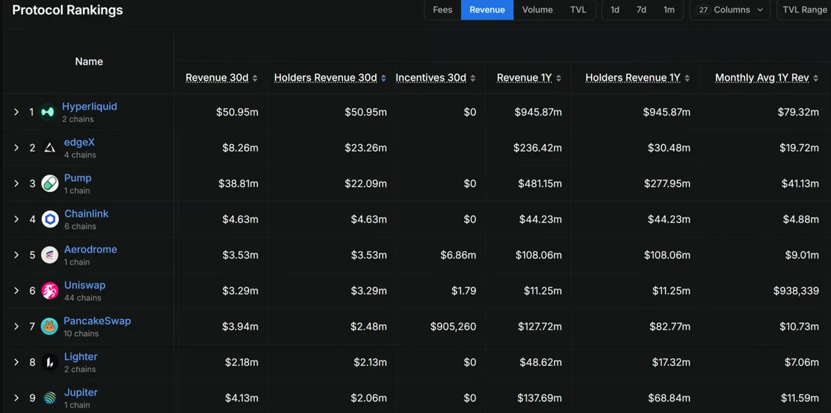This screenshot has width=831, height=413.
Task: Click Hyperliquid's $945.87m Revenue 1Y value
Action: 538,112
